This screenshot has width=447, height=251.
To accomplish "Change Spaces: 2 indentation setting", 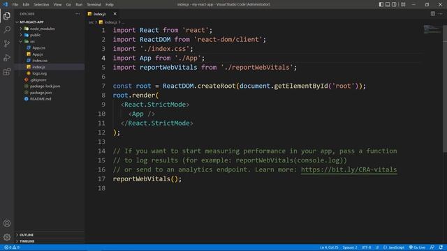I will click(x=350, y=248).
